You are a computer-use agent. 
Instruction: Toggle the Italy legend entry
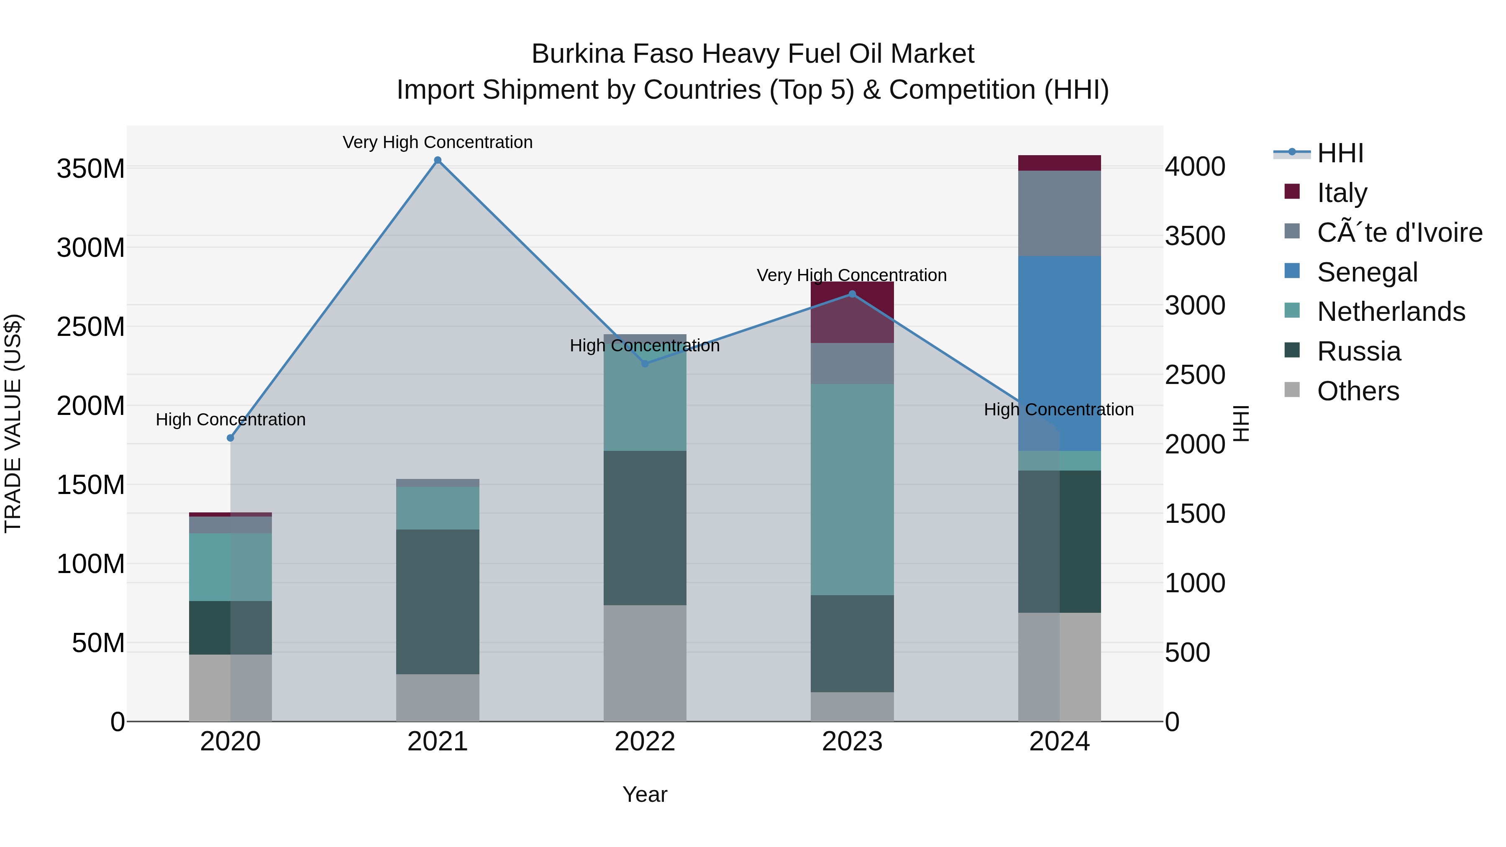tap(1326, 192)
